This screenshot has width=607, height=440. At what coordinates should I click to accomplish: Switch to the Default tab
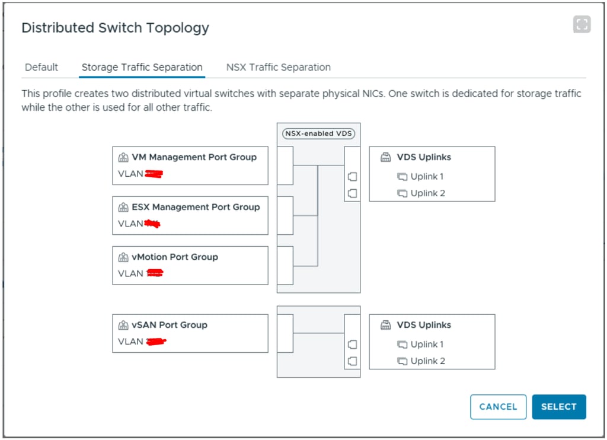41,68
